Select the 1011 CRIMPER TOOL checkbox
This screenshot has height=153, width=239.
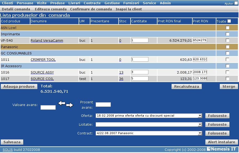click(x=228, y=59)
